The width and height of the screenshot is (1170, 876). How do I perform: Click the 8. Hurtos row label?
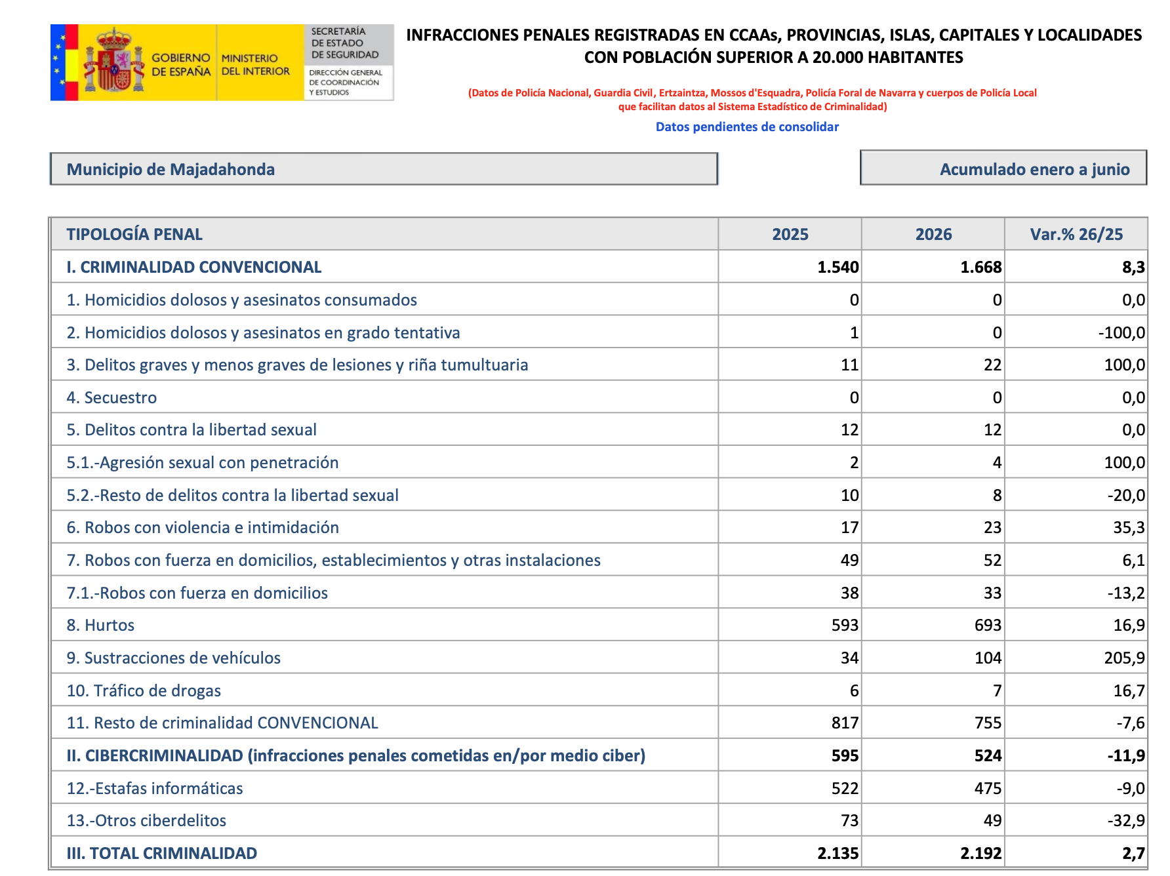pyautogui.click(x=100, y=625)
